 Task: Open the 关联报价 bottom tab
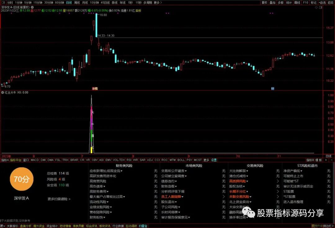pyautogui.click(x=12, y=226)
